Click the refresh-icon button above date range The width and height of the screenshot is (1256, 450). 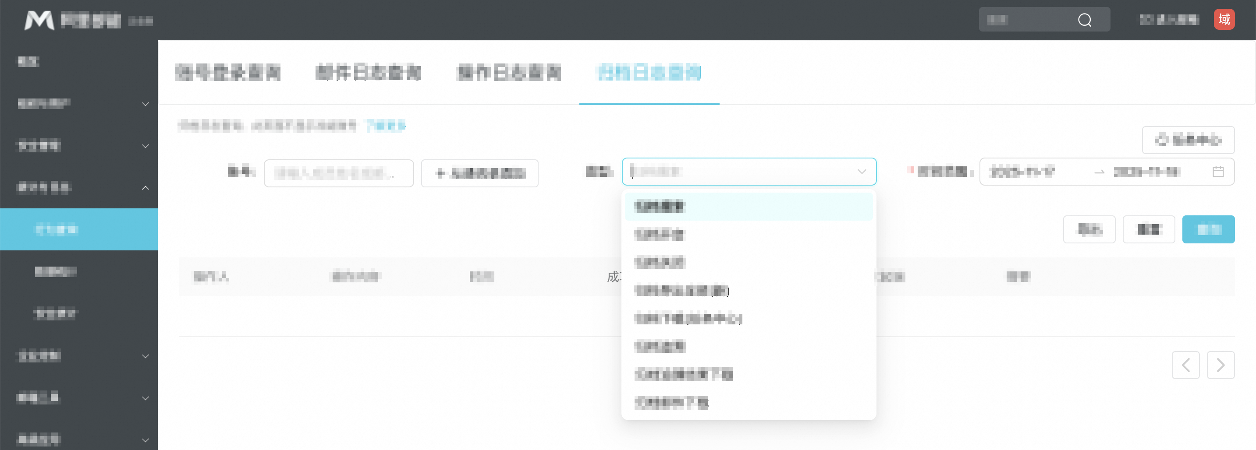1188,140
